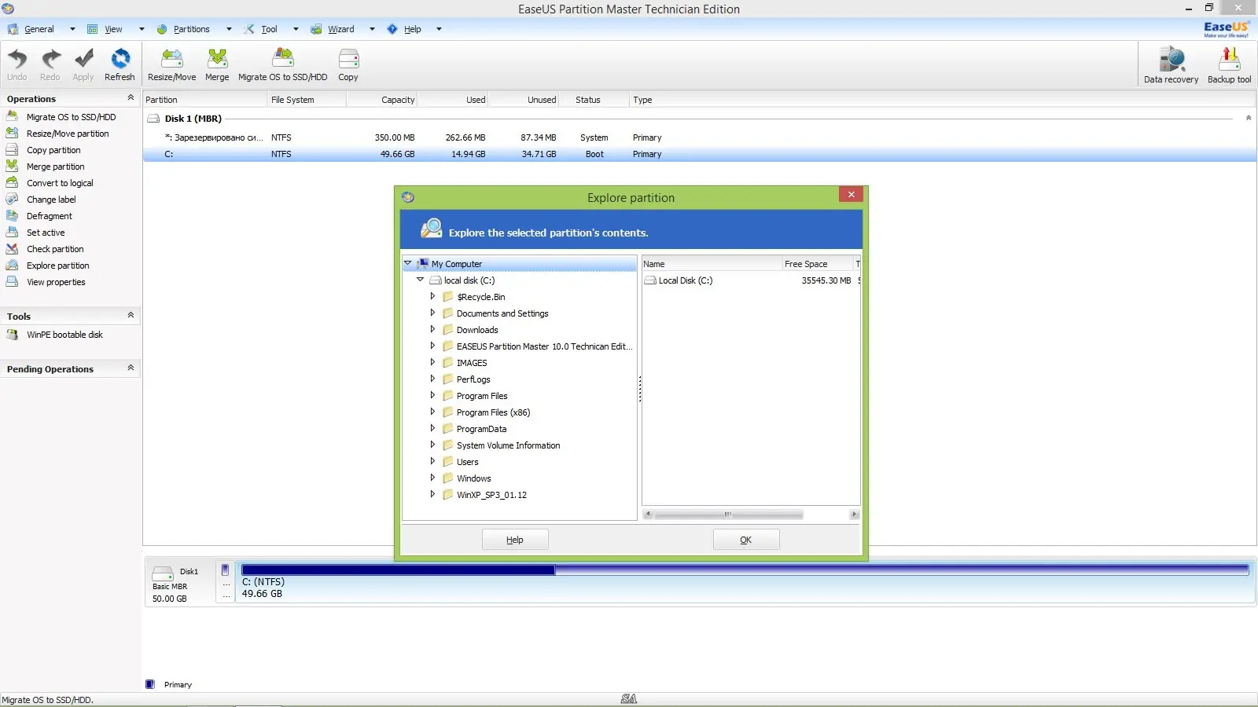Choose Set active operation
This screenshot has height=707, width=1258.
[x=46, y=233]
